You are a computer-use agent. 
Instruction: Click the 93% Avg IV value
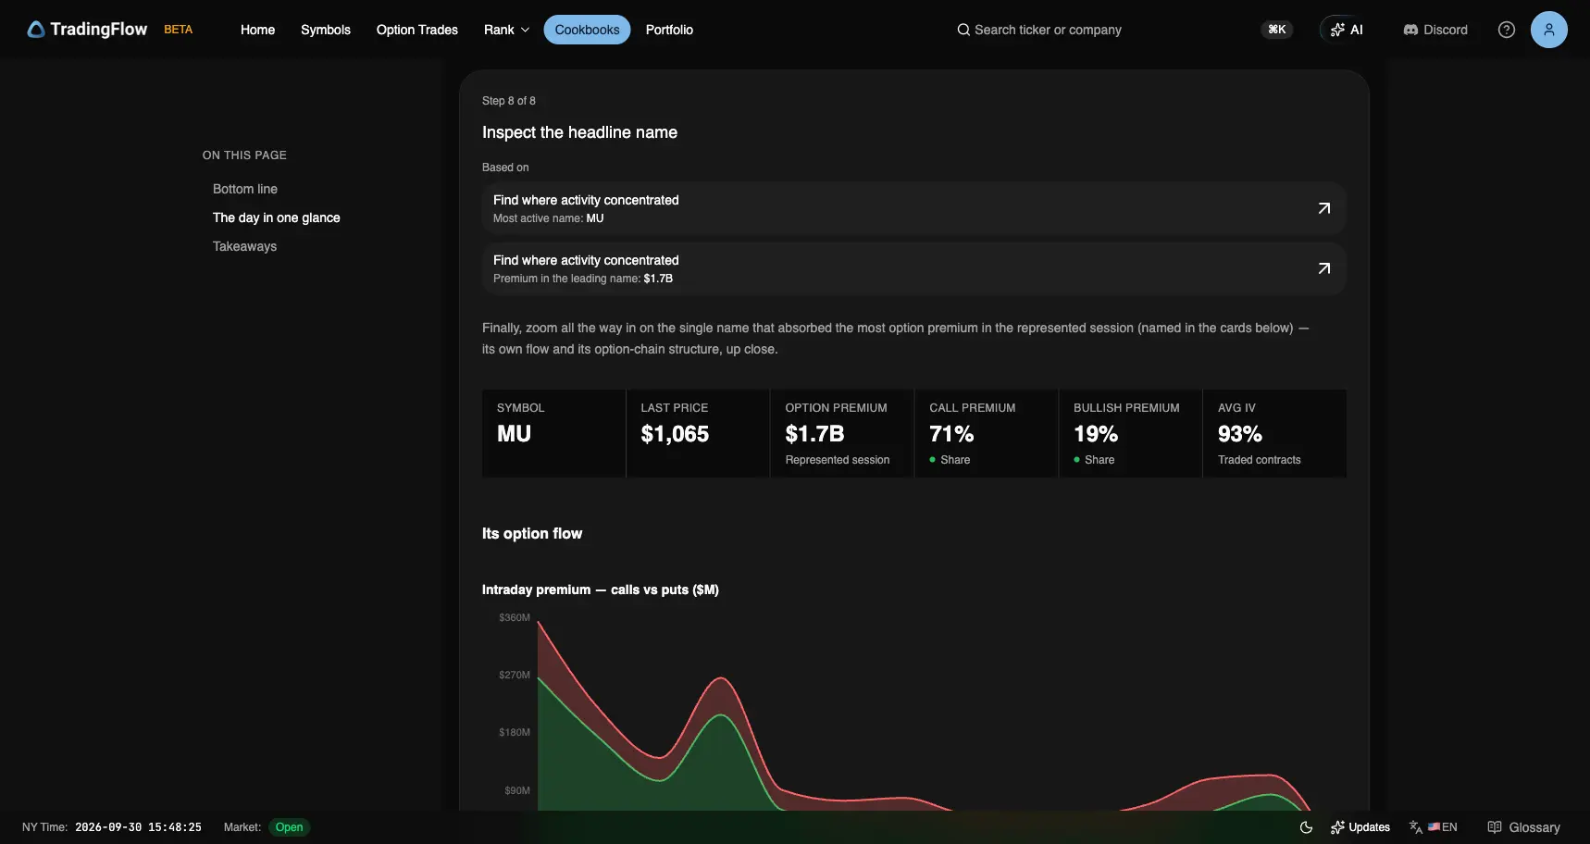[x=1240, y=434]
